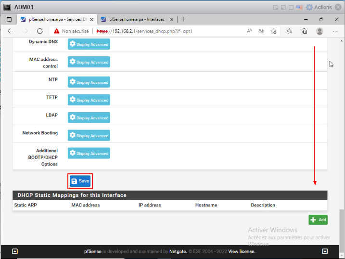Viewport: 345px width, 259px height.
Task: Open the browser profile avatar
Action: pos(319,31)
